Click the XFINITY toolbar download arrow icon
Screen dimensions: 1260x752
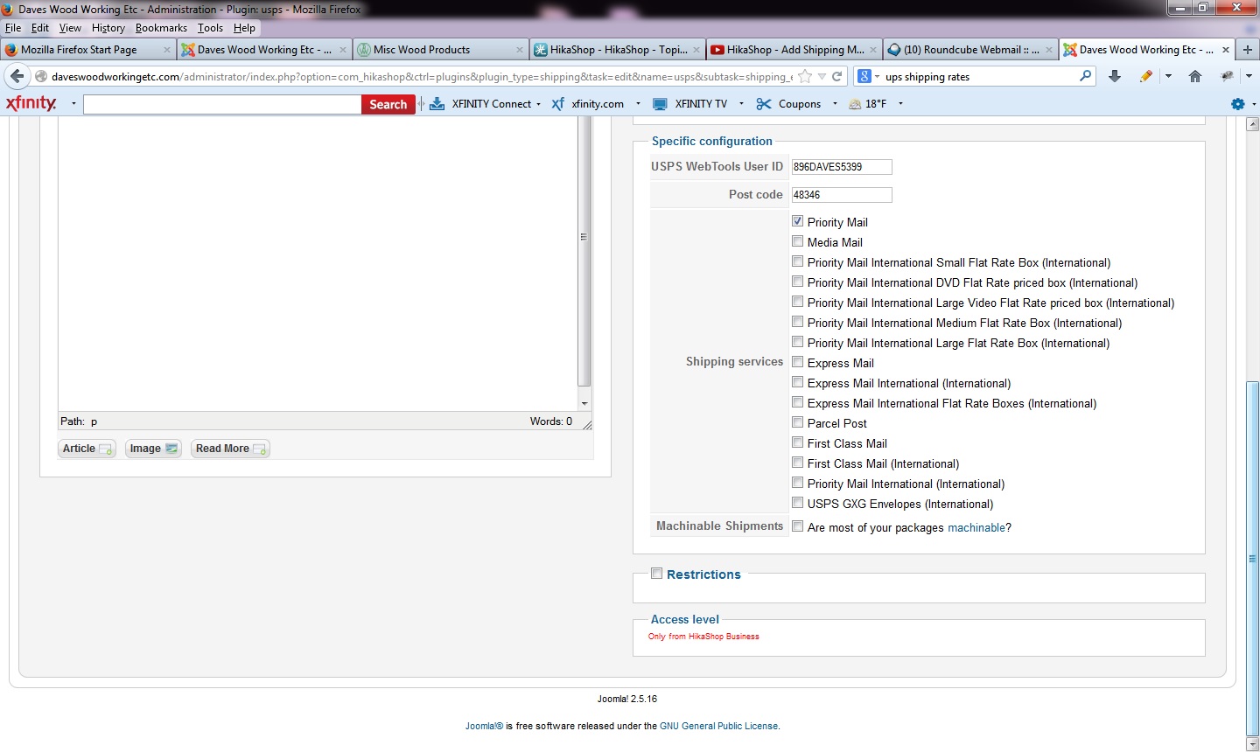click(x=437, y=104)
